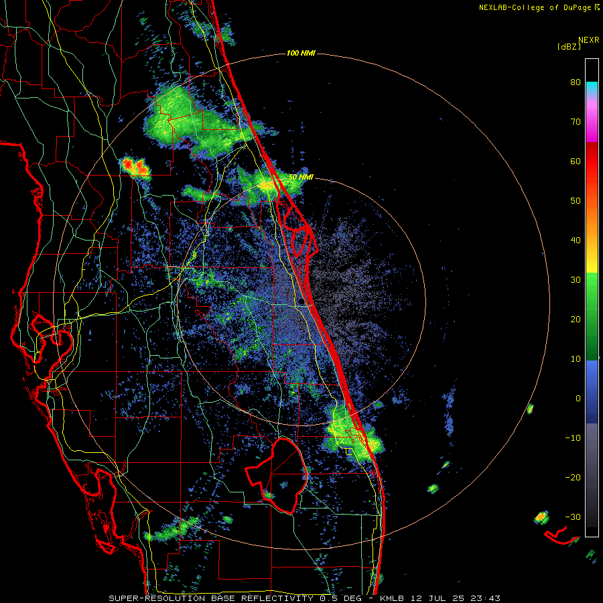Click the cyan top band of the color bar
603x603 pixels.
pos(592,89)
